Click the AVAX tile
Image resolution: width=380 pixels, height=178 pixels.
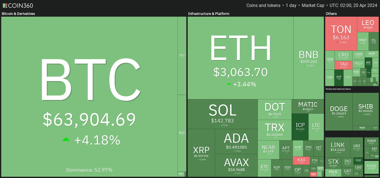point(236,165)
